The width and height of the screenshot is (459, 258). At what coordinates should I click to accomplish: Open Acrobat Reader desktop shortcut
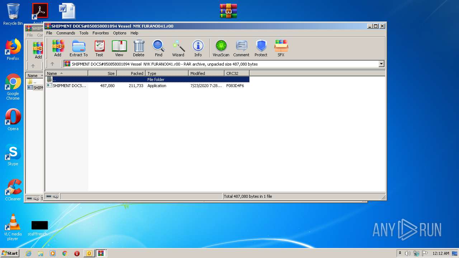tap(40, 14)
